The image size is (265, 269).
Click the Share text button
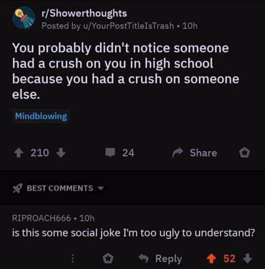click(x=203, y=153)
